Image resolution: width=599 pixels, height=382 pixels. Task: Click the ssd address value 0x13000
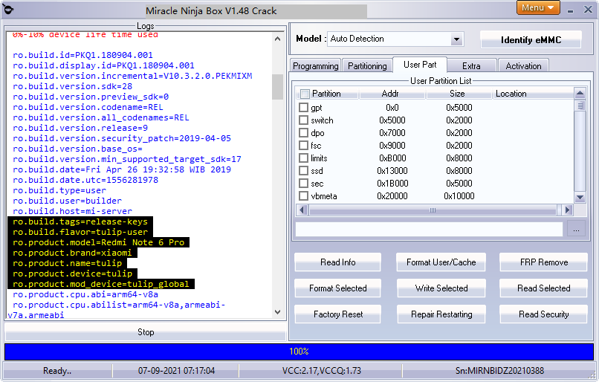pyautogui.click(x=392, y=171)
